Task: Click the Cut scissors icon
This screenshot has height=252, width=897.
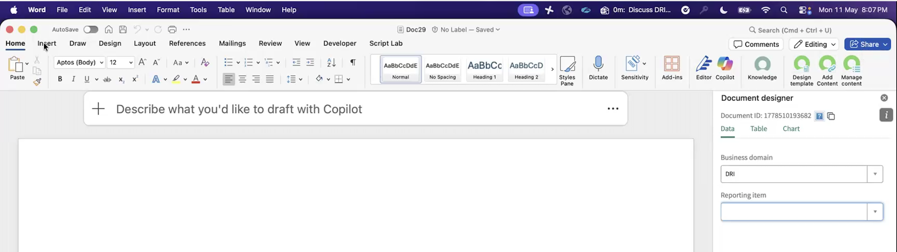Action: click(36, 60)
